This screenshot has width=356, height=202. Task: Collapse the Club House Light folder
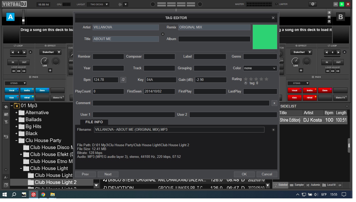click(21, 168)
